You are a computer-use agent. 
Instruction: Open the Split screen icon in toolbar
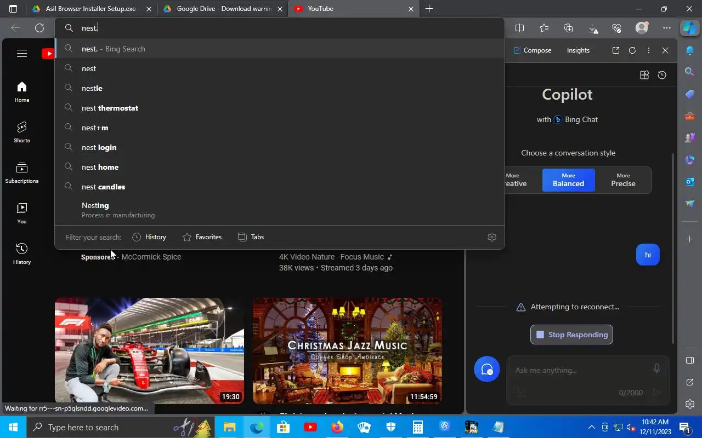[520, 28]
